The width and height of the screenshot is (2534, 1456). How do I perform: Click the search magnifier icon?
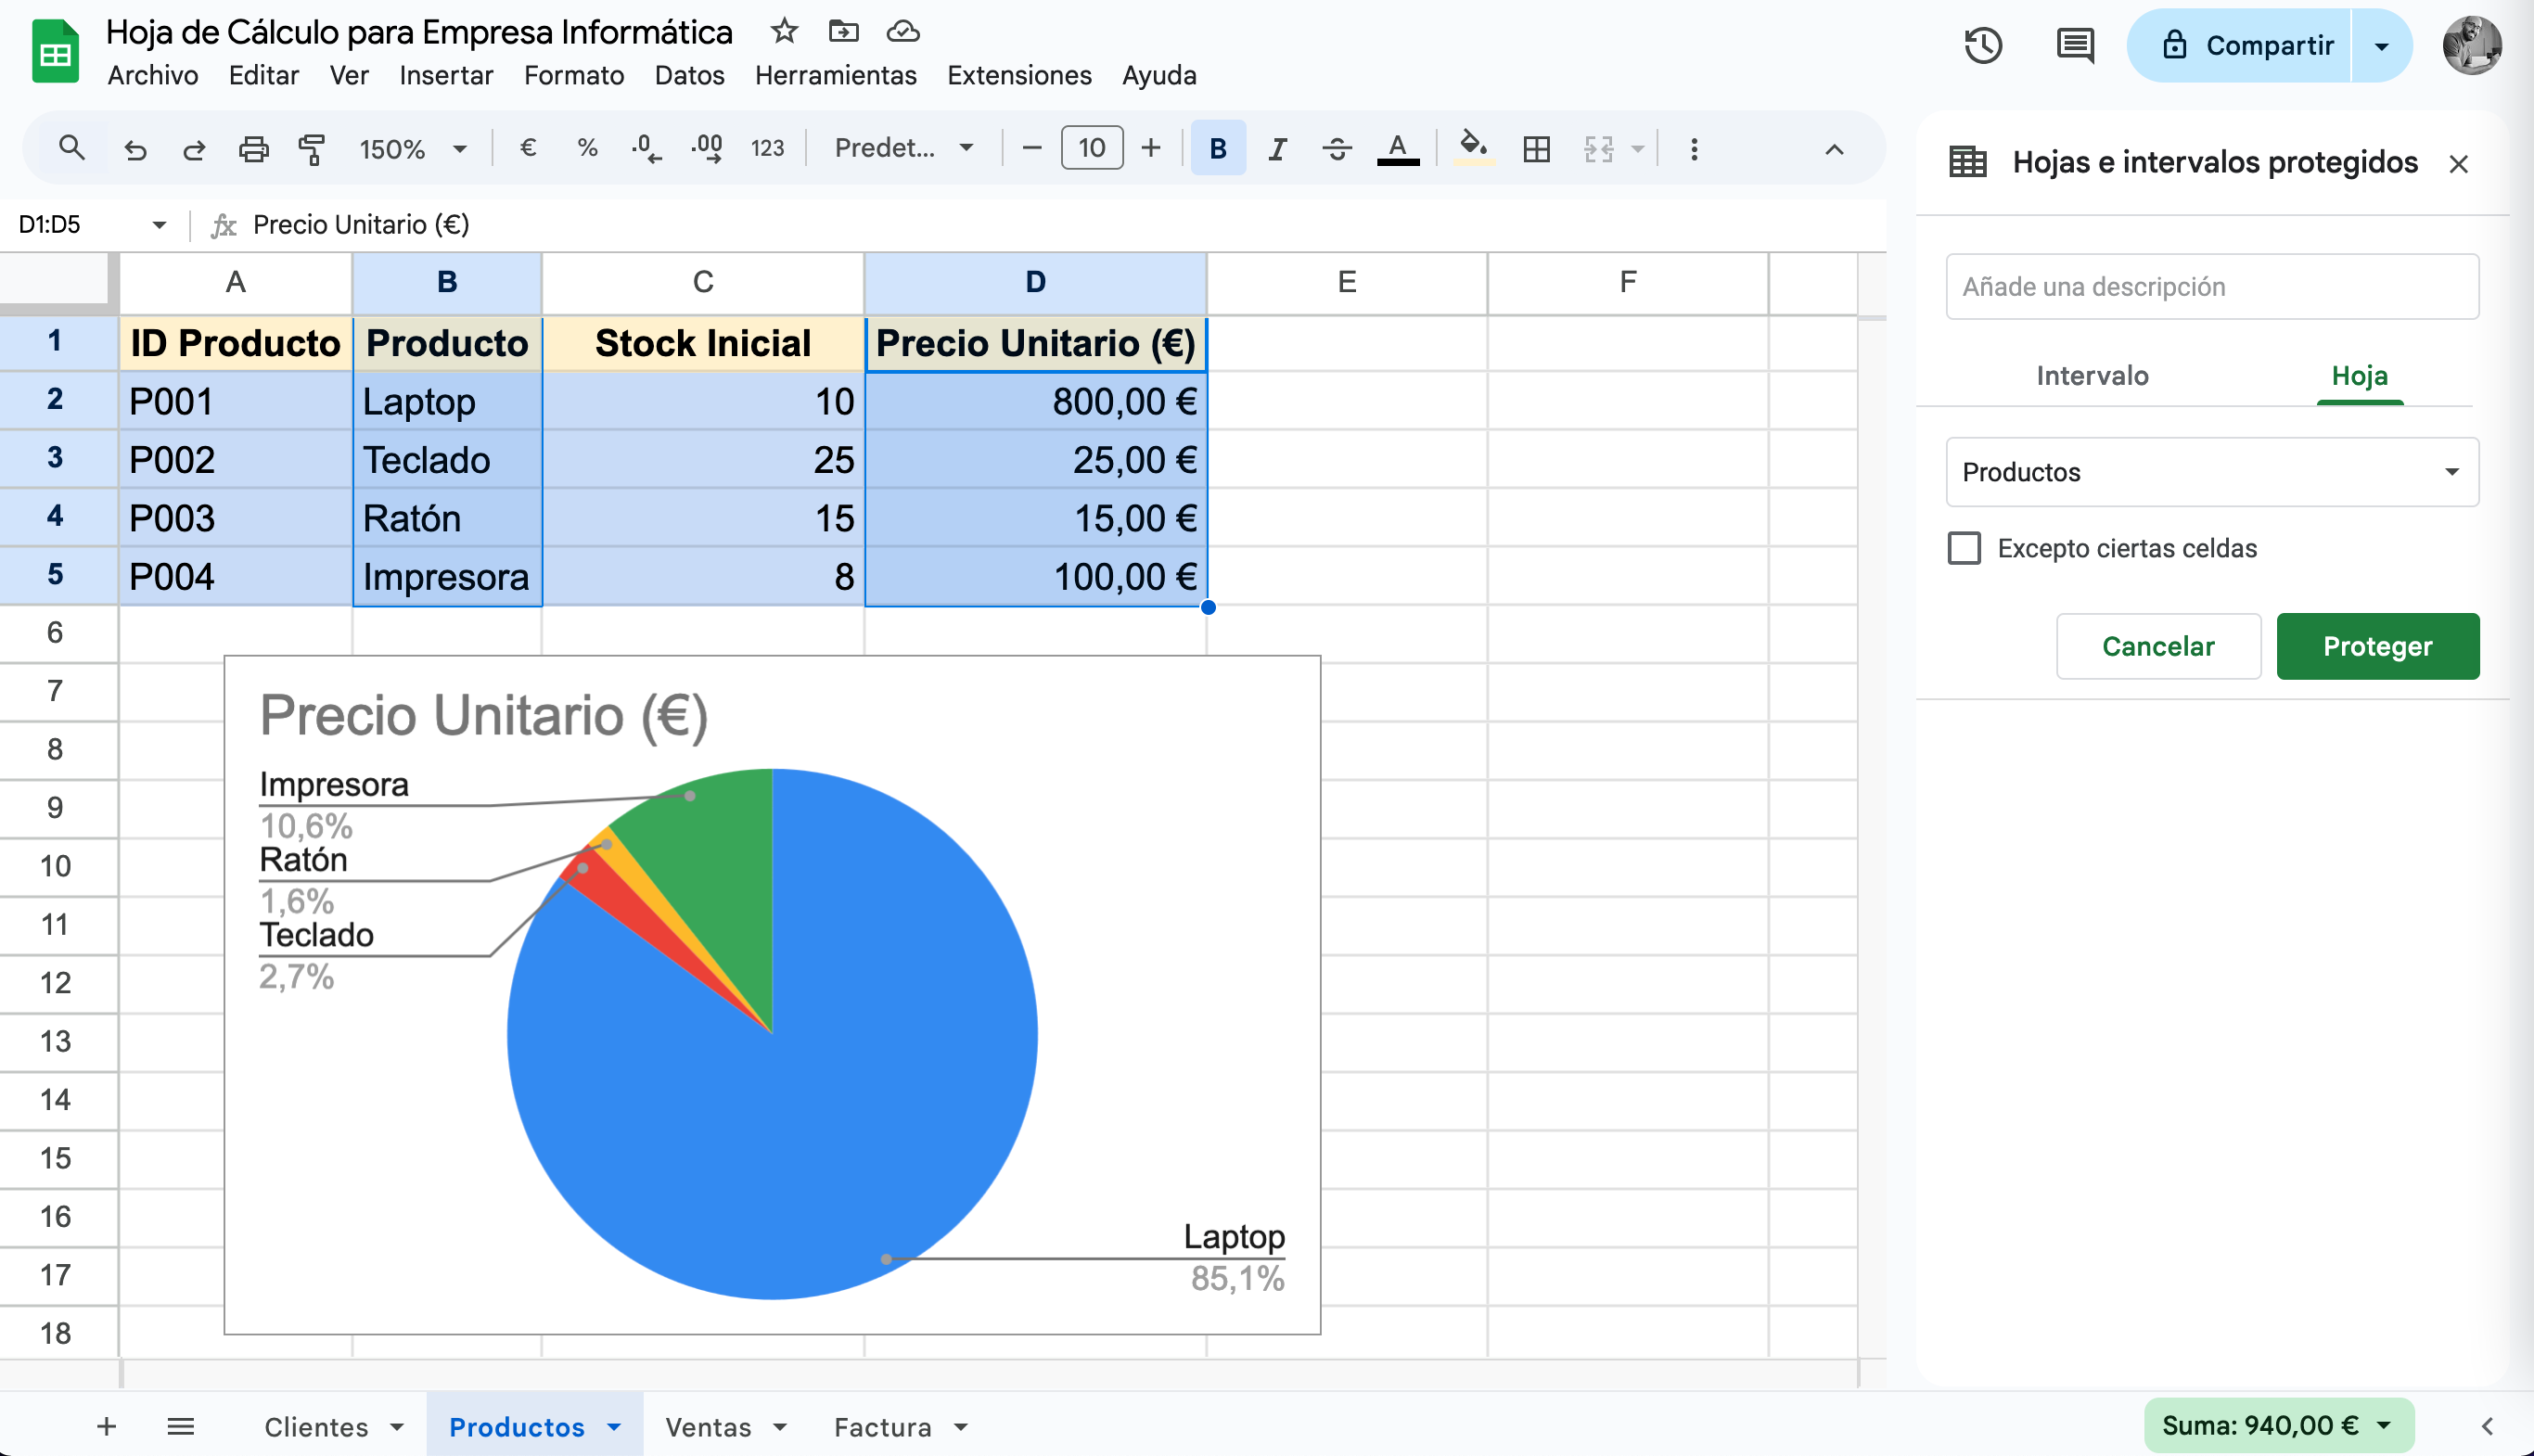71,149
